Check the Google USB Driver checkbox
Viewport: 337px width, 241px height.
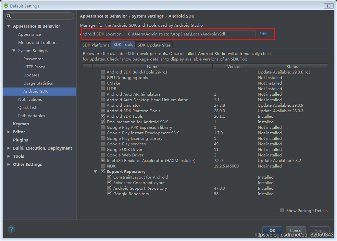(103, 150)
